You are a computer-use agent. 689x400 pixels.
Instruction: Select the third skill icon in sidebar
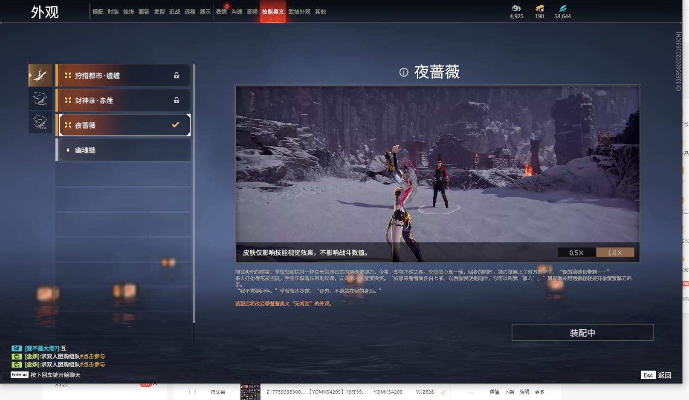pos(40,122)
